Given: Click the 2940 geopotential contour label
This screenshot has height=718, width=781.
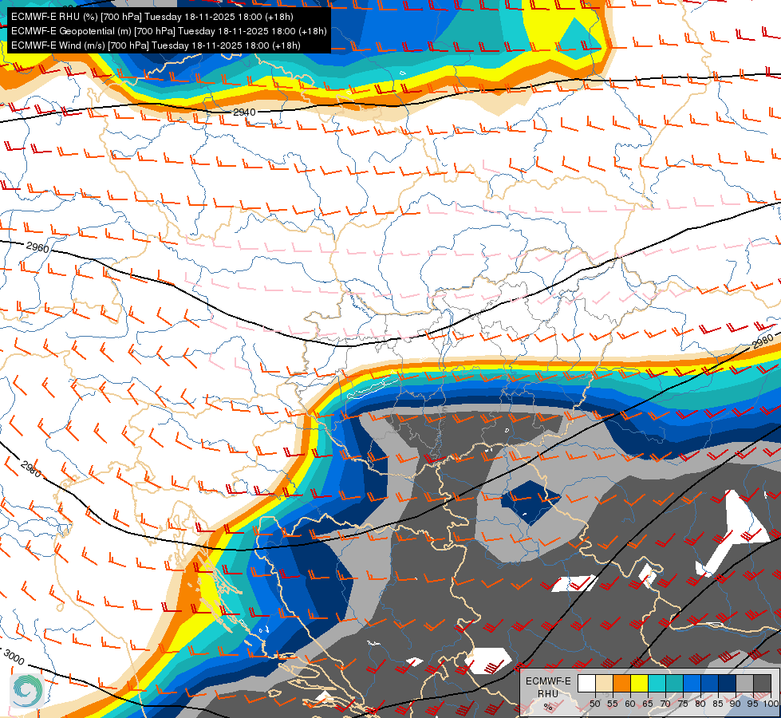Looking at the screenshot, I should click(244, 112).
